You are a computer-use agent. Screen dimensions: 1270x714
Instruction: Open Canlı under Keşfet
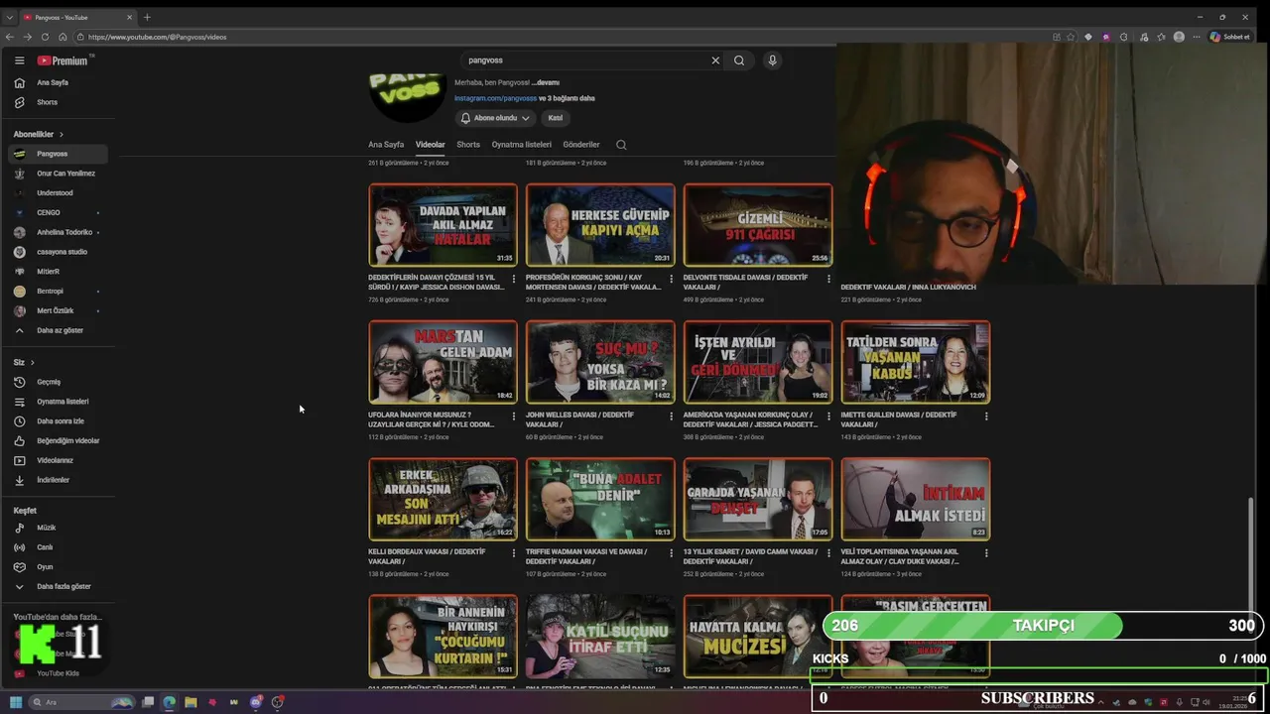[x=60, y=547]
